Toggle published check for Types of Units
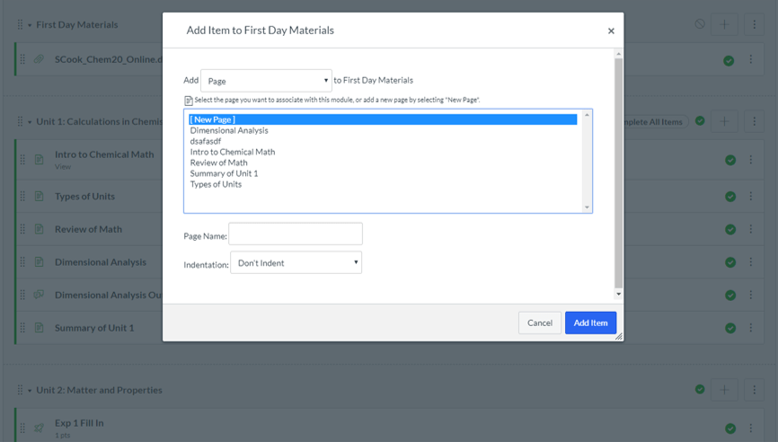This screenshot has width=778, height=442. (730, 197)
